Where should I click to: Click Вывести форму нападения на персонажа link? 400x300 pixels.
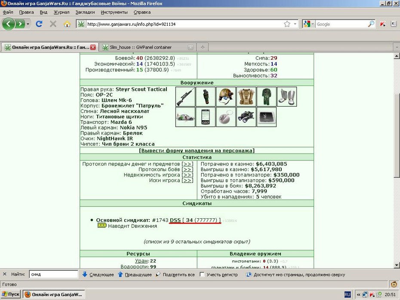(197, 150)
